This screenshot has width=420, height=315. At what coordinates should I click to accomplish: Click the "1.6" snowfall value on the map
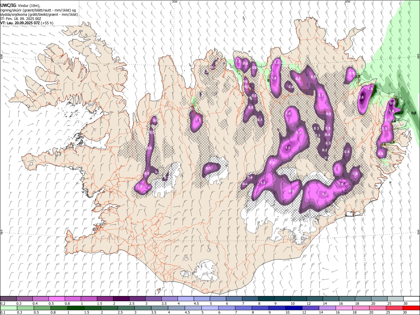click(x=370, y=89)
